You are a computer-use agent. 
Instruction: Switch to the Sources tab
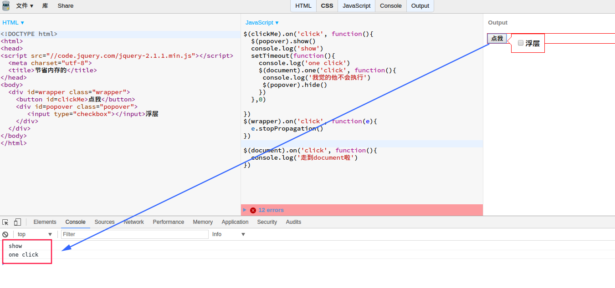pos(105,222)
